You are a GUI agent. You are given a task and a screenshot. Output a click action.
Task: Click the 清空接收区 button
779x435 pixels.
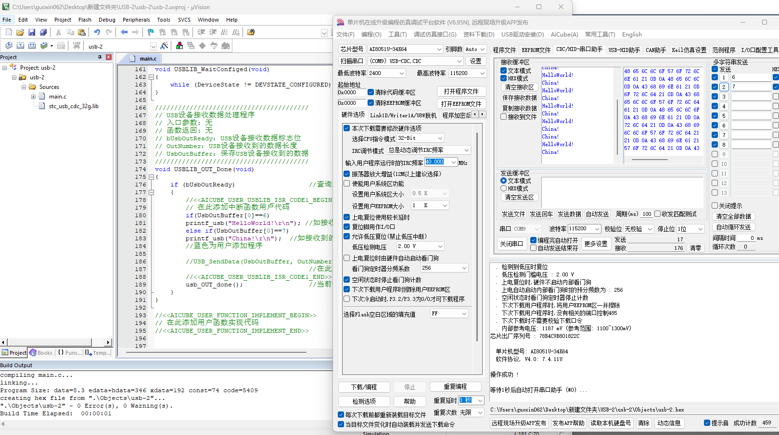point(519,87)
